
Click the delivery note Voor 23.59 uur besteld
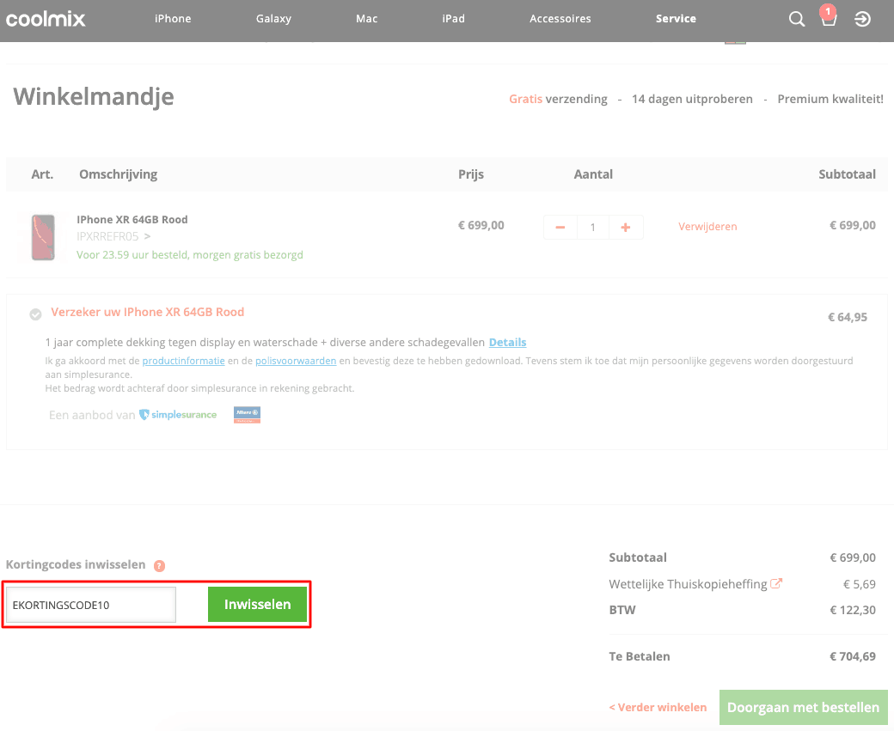tap(190, 254)
